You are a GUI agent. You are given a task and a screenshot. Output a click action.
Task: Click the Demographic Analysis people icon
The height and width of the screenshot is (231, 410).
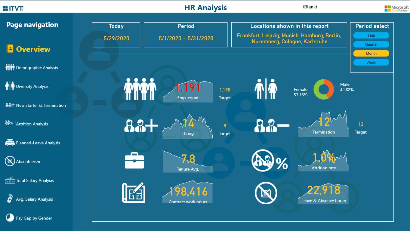pyautogui.click(x=10, y=67)
